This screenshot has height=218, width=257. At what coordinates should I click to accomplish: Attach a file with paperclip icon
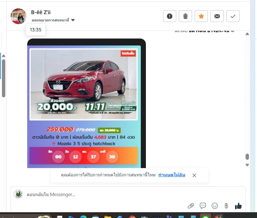coord(191,206)
